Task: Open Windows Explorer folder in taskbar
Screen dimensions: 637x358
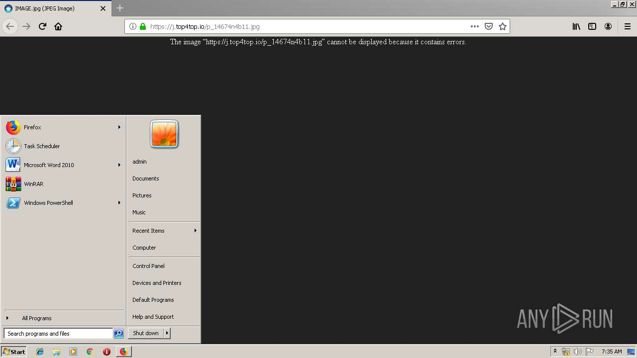Action: 56,352
